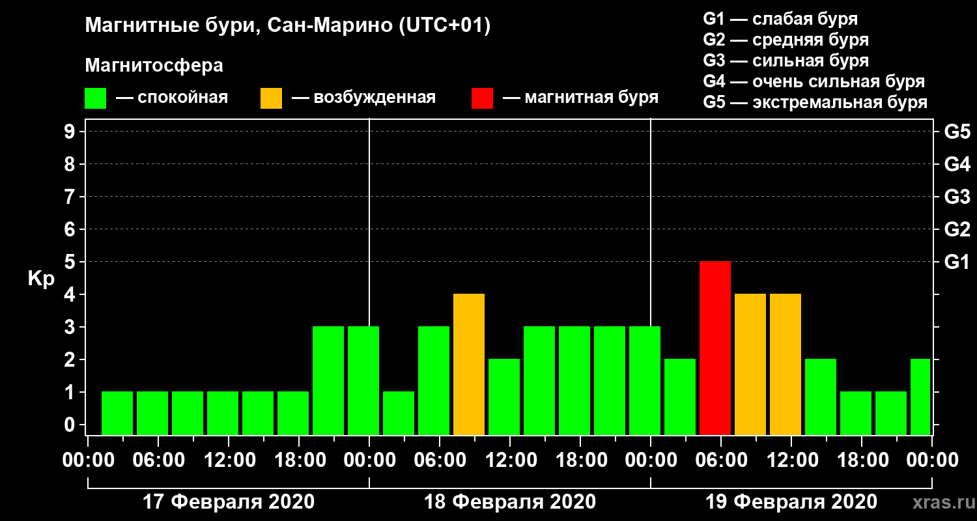This screenshot has width=977, height=521.
Task: Select the orange Kp 4 bar on 18 Февраля
Action: pos(469,364)
